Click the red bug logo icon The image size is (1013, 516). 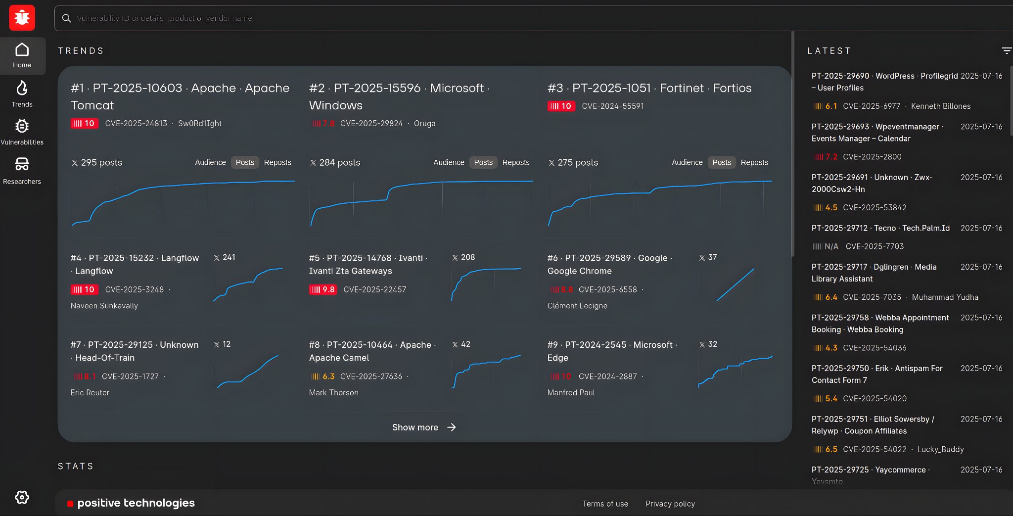22,18
